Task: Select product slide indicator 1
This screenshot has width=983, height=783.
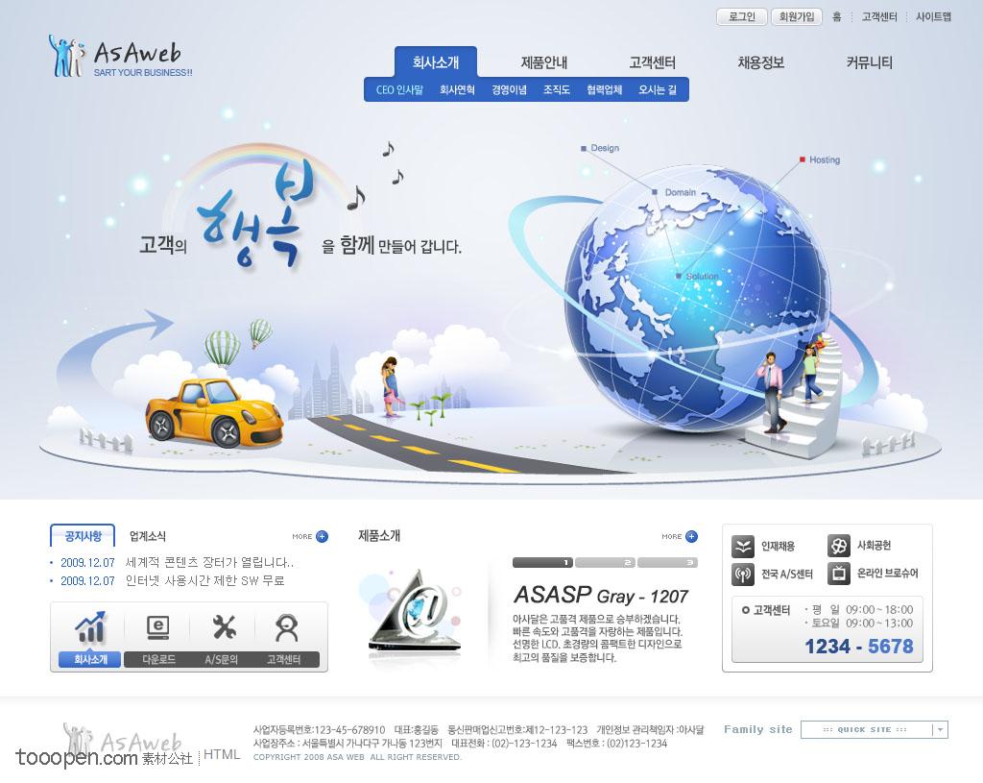Action: point(542,563)
